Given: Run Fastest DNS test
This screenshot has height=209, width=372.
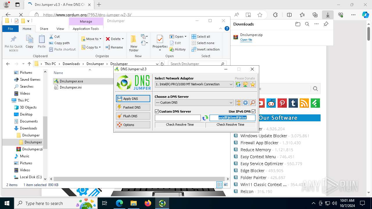Looking at the screenshot, I should pos(133,107).
